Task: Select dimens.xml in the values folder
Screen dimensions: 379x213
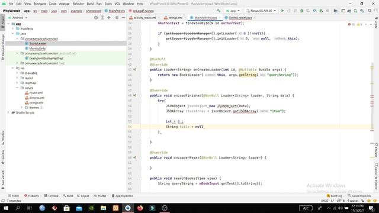Action: pyautogui.click(x=37, y=98)
